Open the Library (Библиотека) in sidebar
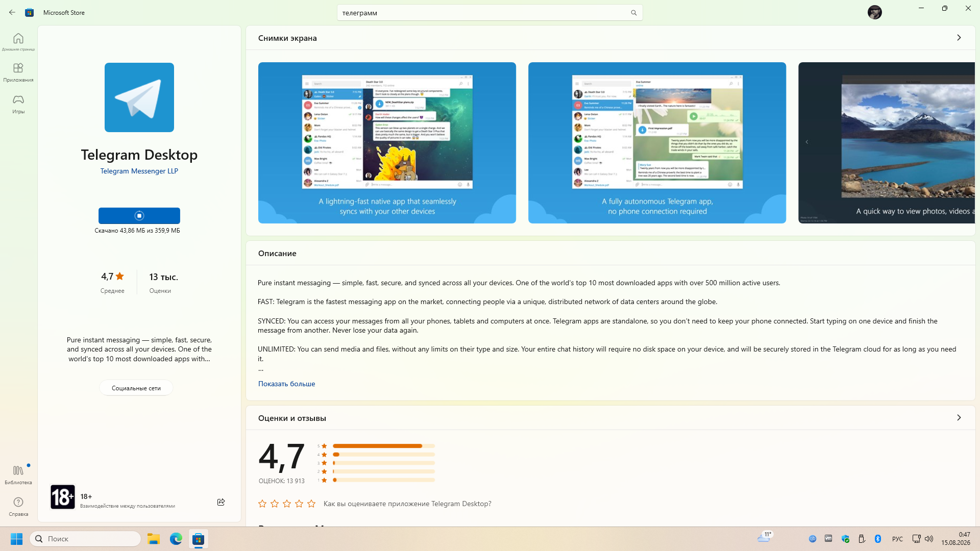Screen dimensions: 980x551 (x=18, y=474)
